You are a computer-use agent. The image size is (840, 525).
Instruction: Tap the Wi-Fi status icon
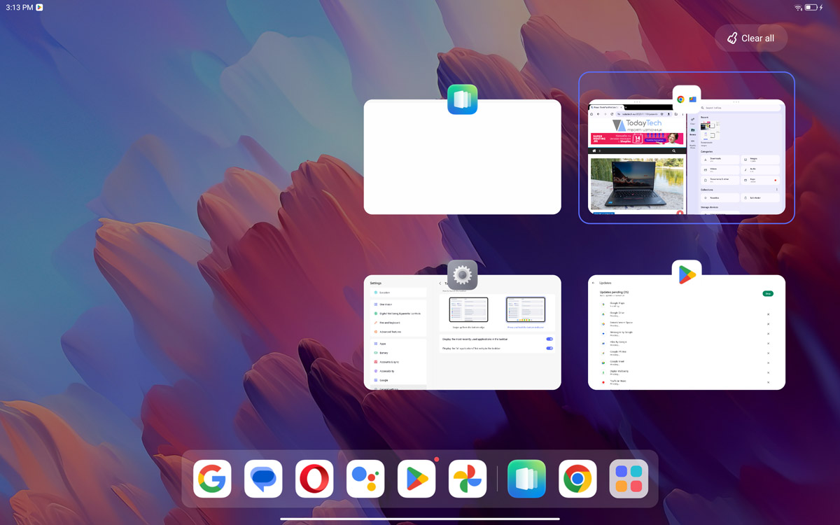pyautogui.click(x=798, y=8)
